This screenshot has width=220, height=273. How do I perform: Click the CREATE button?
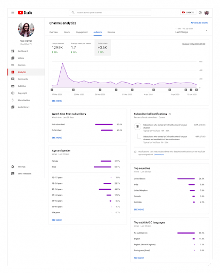coord(188,12)
